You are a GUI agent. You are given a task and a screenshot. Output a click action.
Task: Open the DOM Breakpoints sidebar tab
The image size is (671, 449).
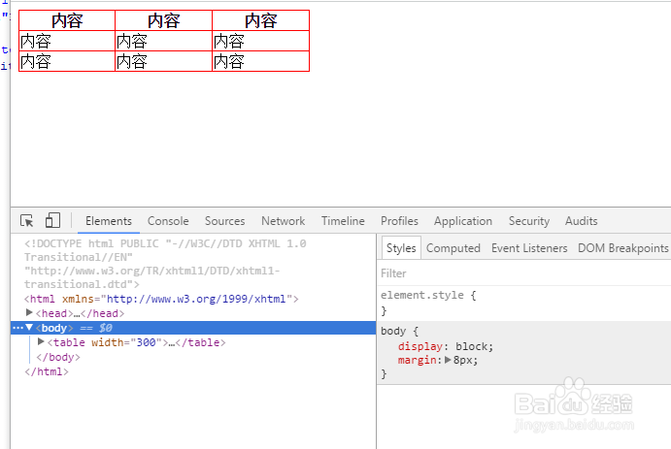622,248
